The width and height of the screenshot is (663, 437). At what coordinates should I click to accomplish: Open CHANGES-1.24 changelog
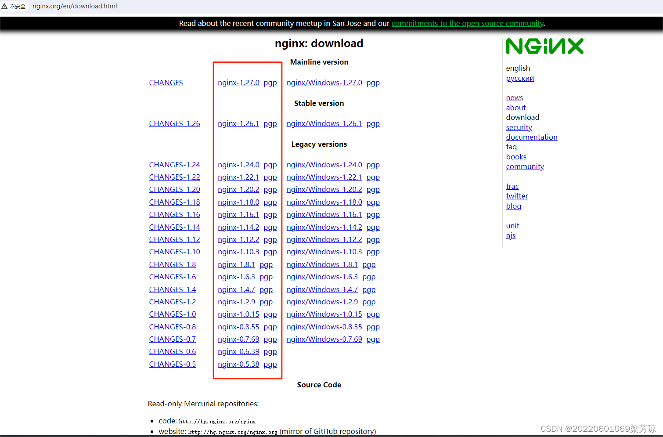click(x=174, y=165)
